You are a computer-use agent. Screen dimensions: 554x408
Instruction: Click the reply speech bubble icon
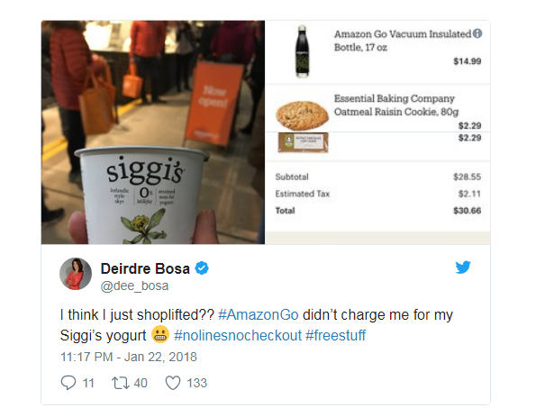[x=68, y=383]
